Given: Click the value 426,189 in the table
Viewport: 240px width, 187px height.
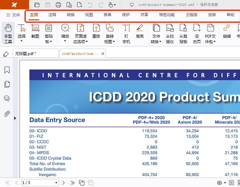Looking at the screenshot, I should pyautogui.click(x=149, y=164).
